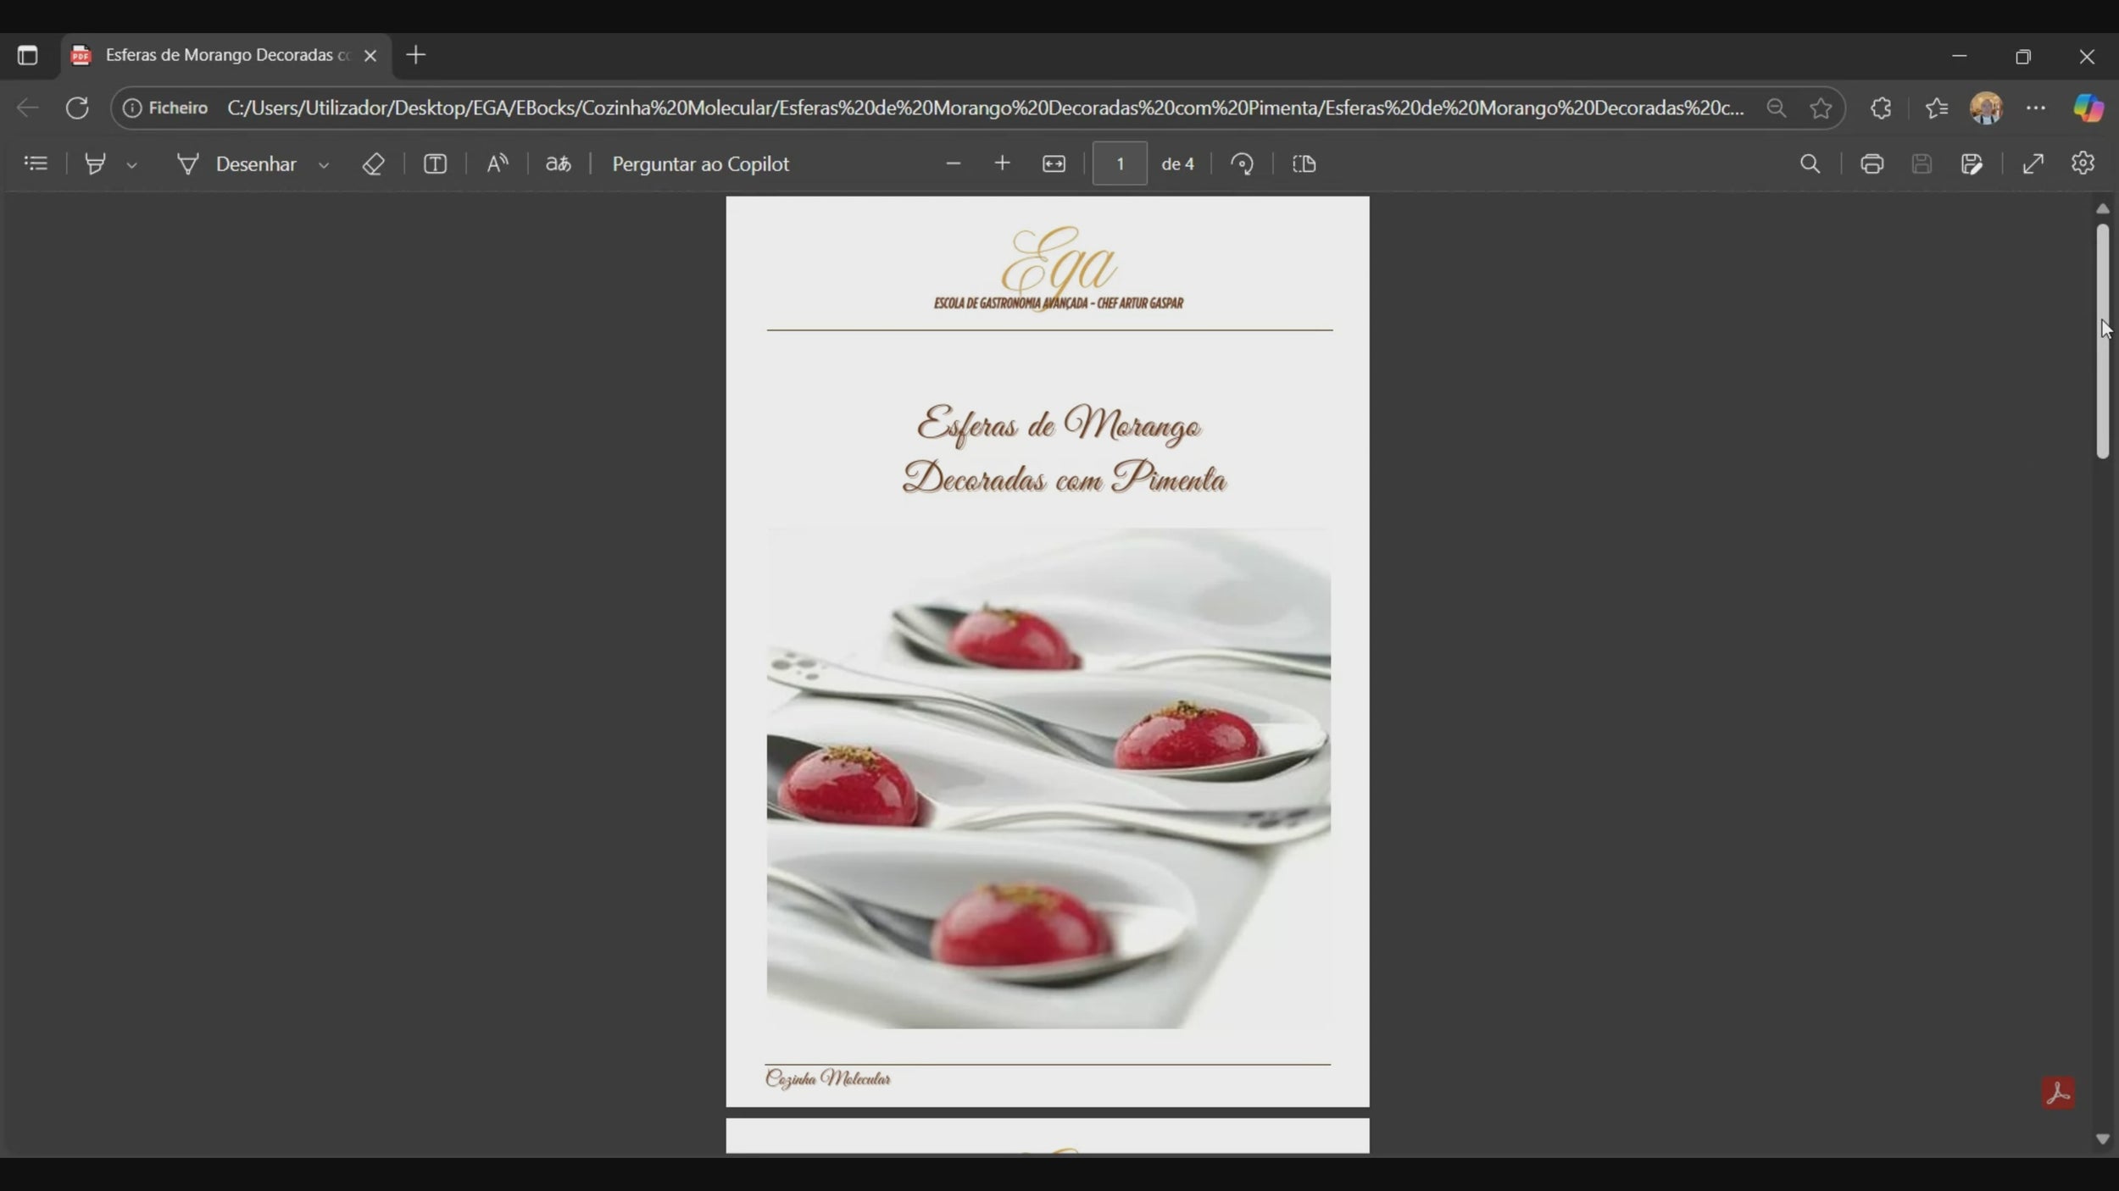Print the PDF document
The height and width of the screenshot is (1191, 2119).
(x=1872, y=163)
